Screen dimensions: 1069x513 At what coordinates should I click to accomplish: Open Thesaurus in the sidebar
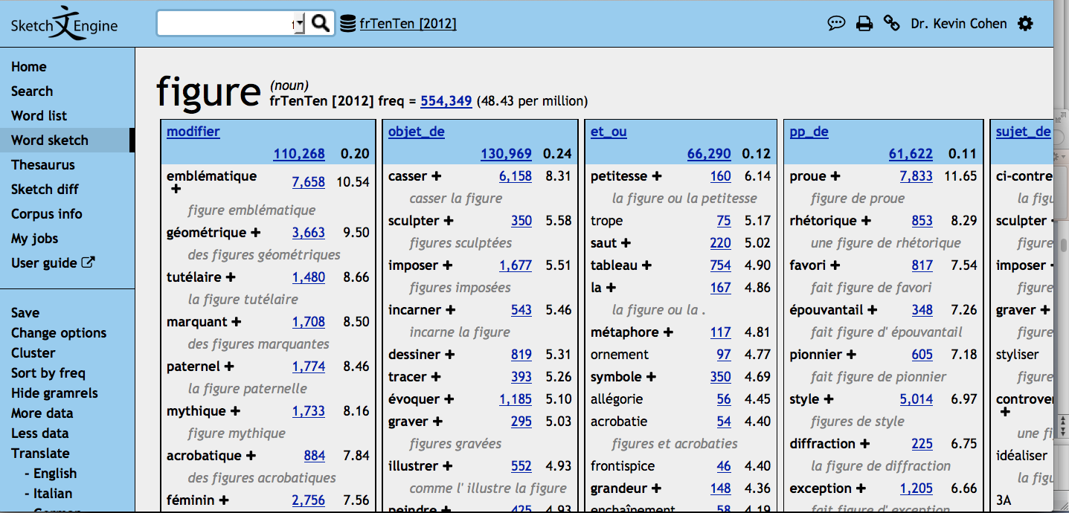(x=42, y=165)
